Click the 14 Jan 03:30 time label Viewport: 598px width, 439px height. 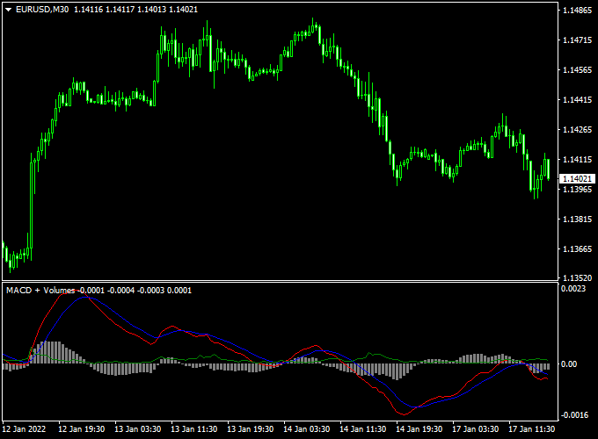pos(307,429)
